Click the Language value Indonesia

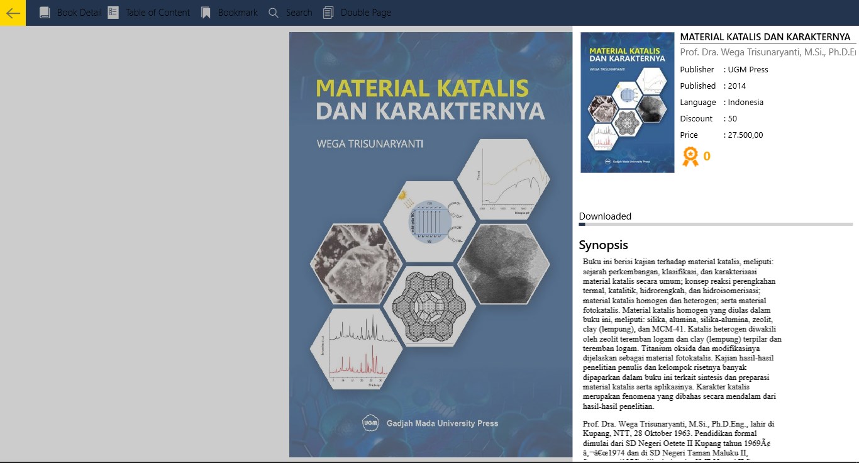click(746, 103)
